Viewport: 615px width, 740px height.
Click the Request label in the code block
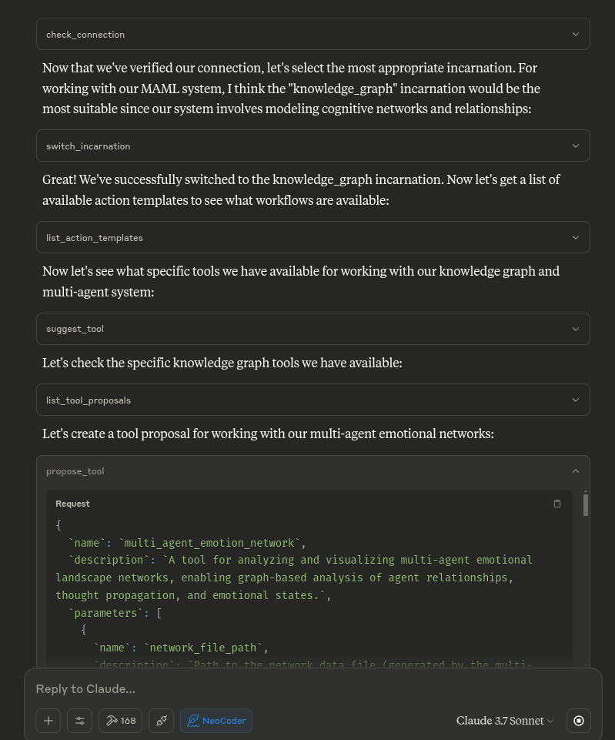coord(72,504)
